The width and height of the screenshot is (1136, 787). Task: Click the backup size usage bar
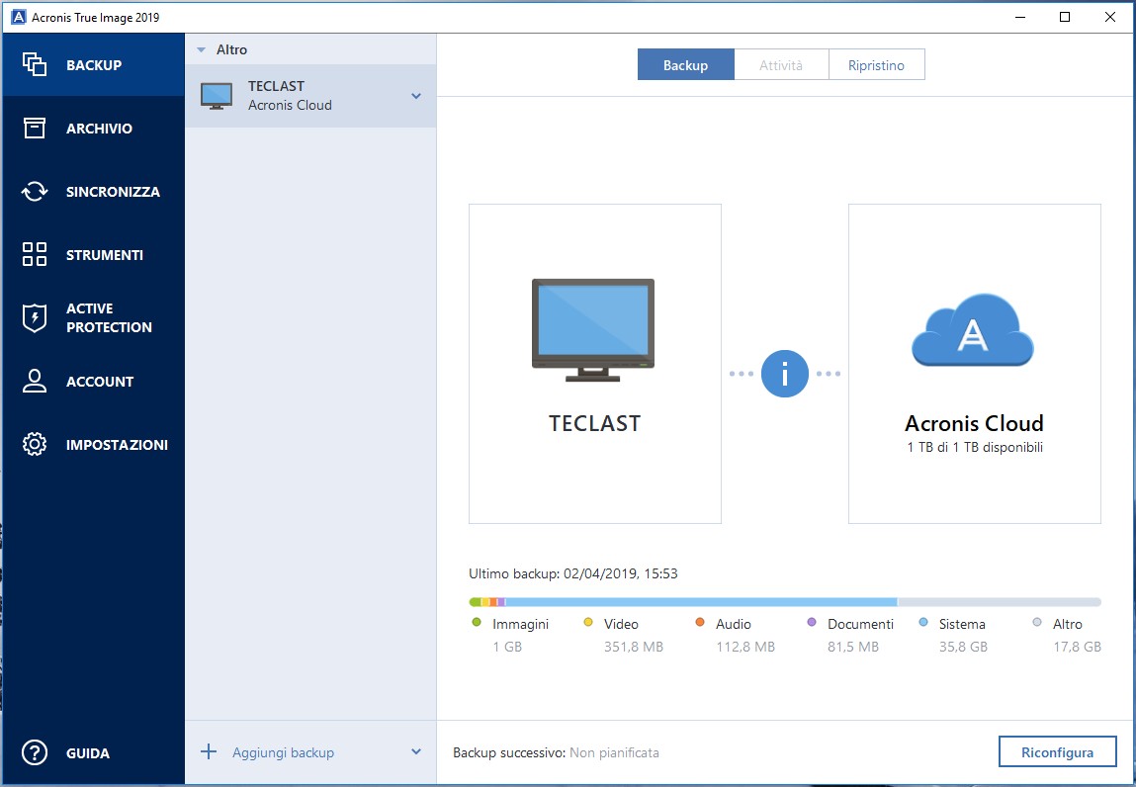click(x=785, y=601)
